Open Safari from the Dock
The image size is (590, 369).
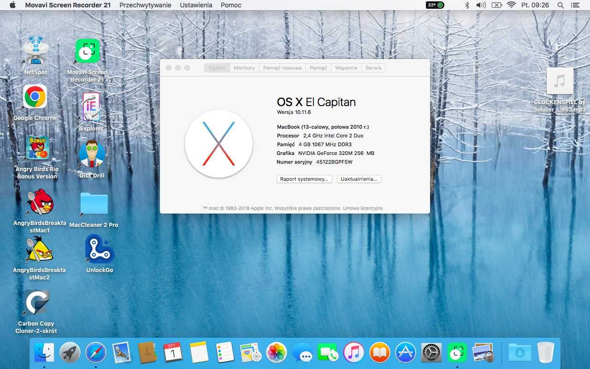(x=96, y=353)
